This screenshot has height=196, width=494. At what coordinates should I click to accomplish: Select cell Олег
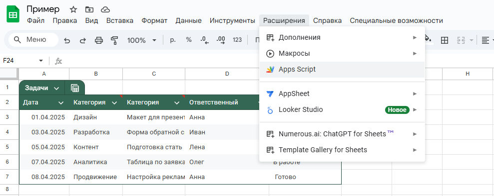(x=227, y=162)
